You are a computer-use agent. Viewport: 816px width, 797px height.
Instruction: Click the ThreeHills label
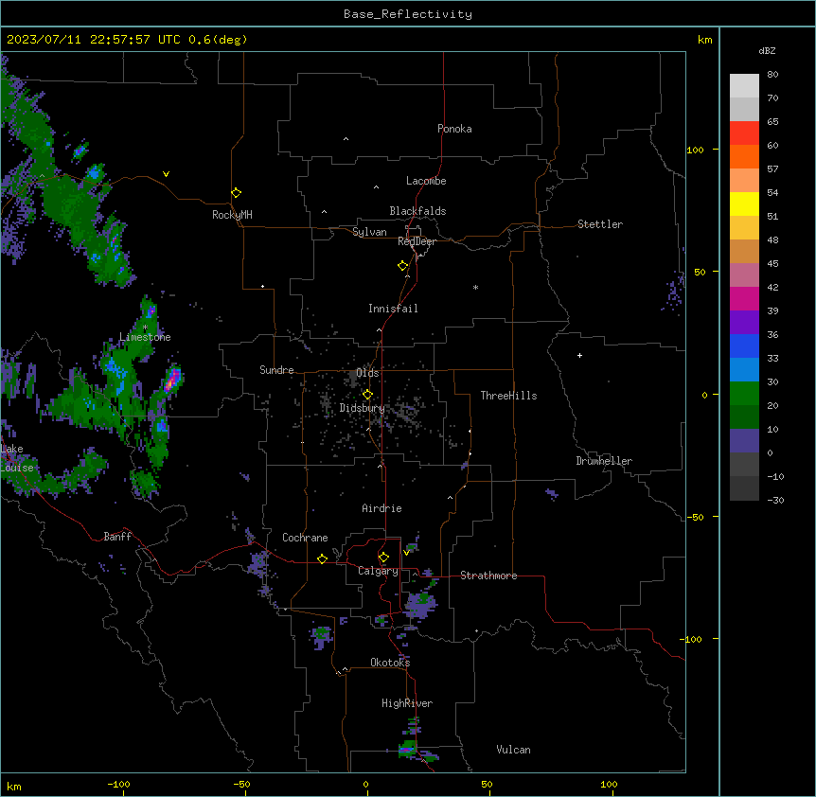point(508,396)
